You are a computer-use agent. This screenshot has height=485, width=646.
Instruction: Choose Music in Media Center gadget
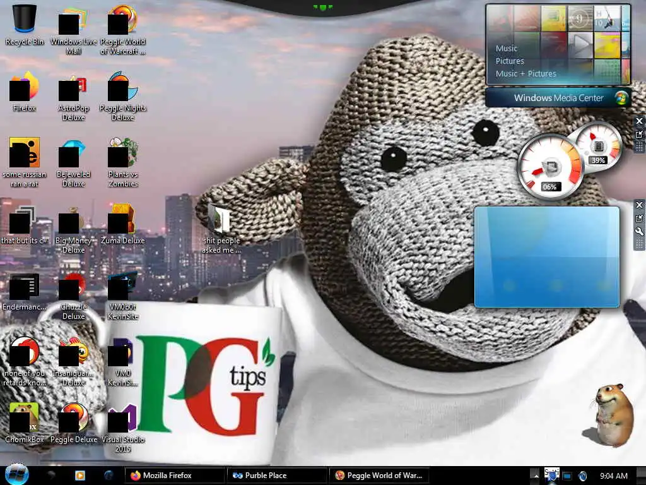click(x=507, y=48)
